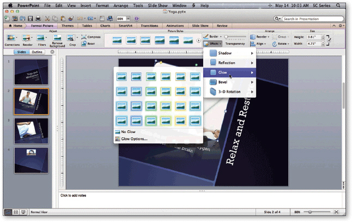The image size is (352, 222).
Task: Click the Copy icon in the toolbar
Action: pyautogui.click(x=55, y=19)
